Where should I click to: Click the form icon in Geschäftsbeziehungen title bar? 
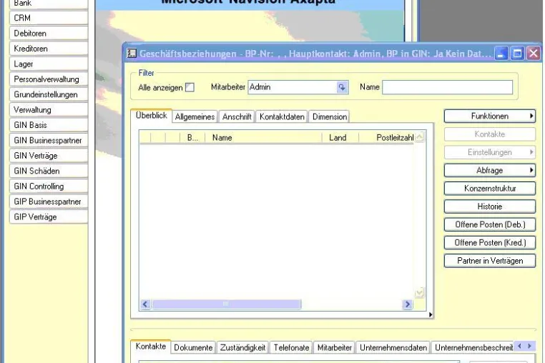pyautogui.click(x=132, y=53)
